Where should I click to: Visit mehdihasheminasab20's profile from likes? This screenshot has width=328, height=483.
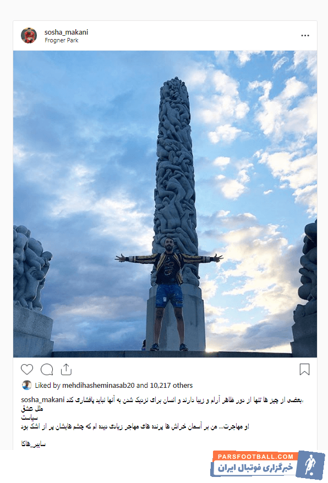(x=99, y=385)
